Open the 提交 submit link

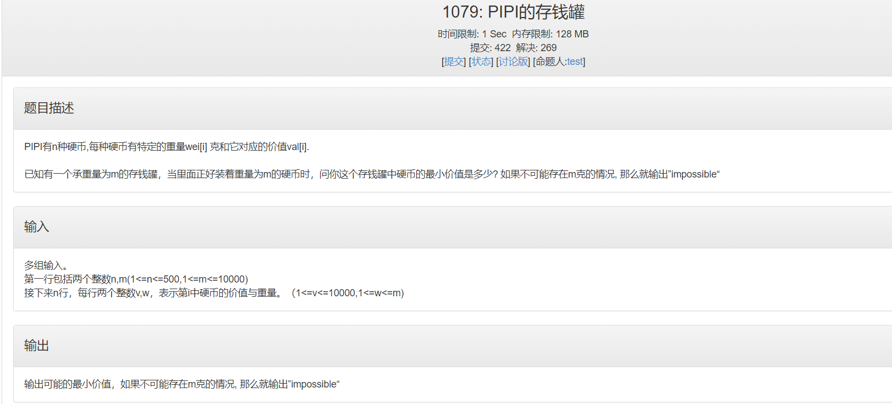tap(454, 62)
